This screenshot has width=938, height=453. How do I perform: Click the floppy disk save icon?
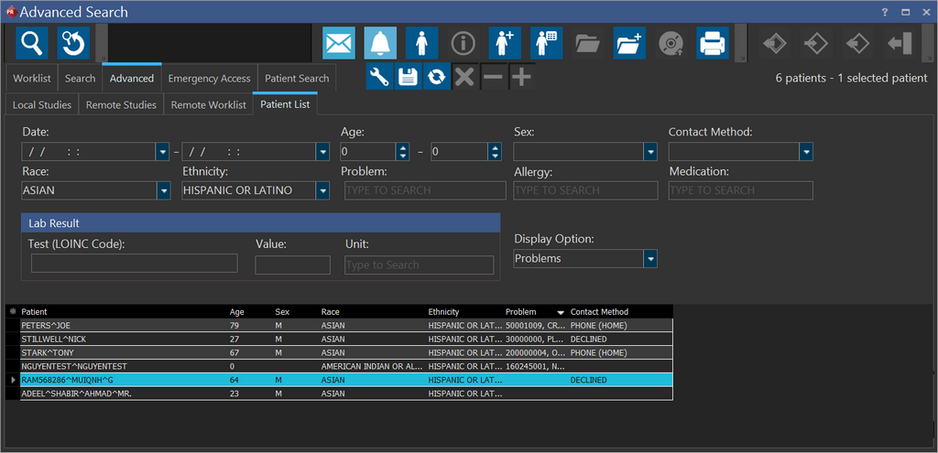point(409,78)
